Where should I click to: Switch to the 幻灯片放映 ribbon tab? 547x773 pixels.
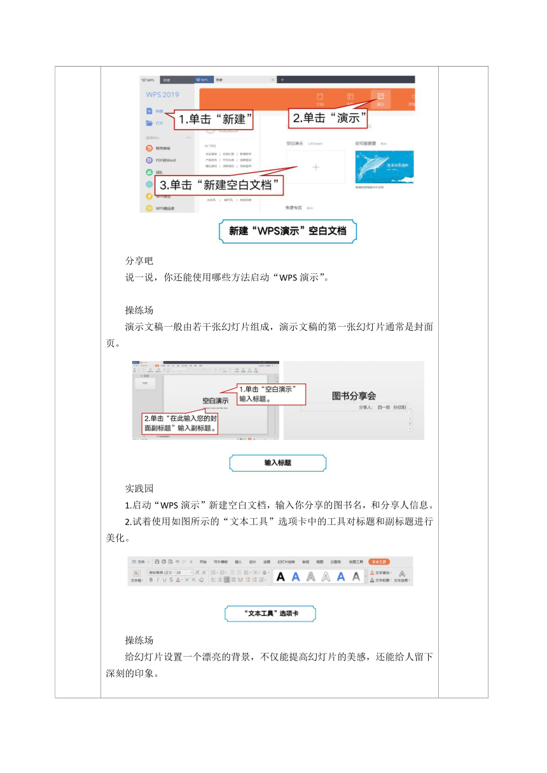[286, 562]
